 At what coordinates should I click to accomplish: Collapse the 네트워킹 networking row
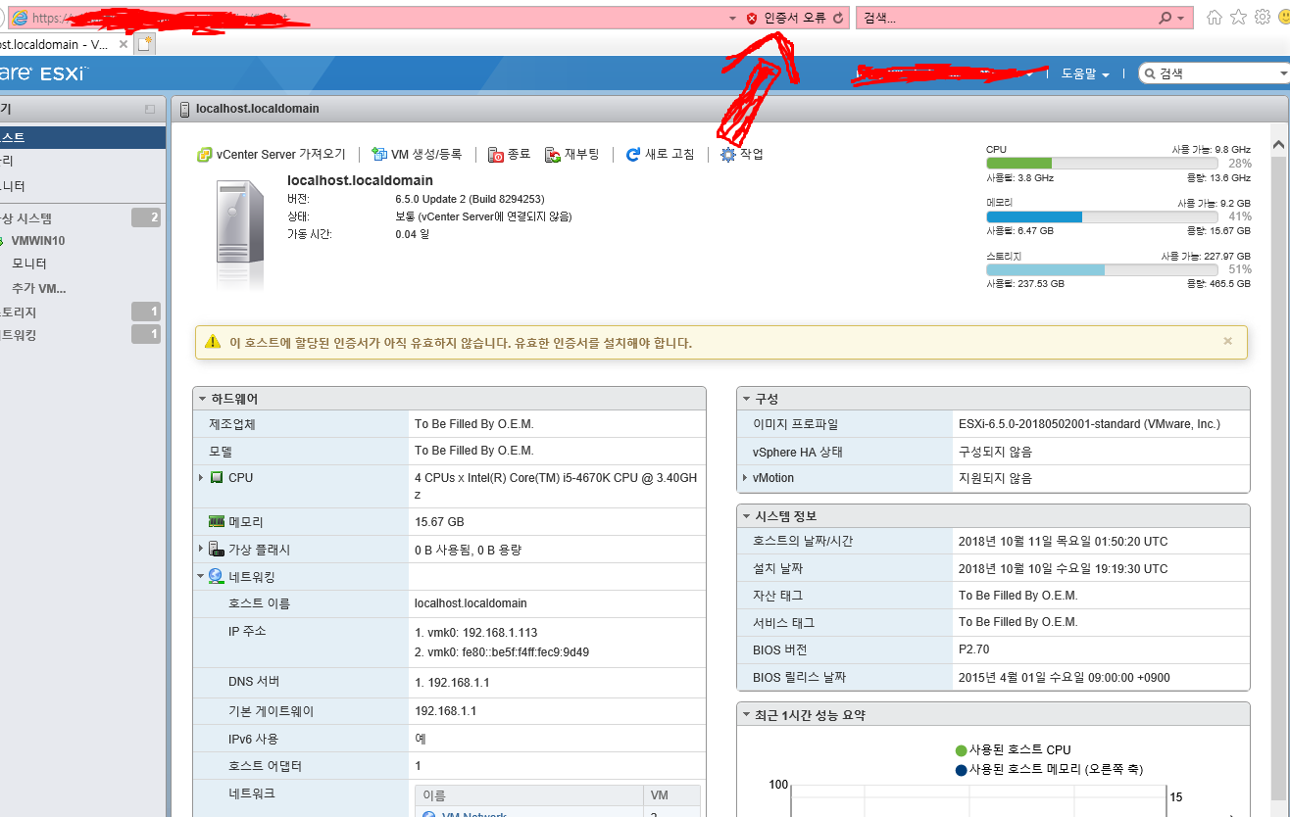point(201,576)
